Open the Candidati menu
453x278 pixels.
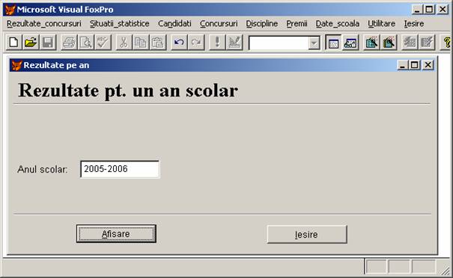tap(174, 24)
